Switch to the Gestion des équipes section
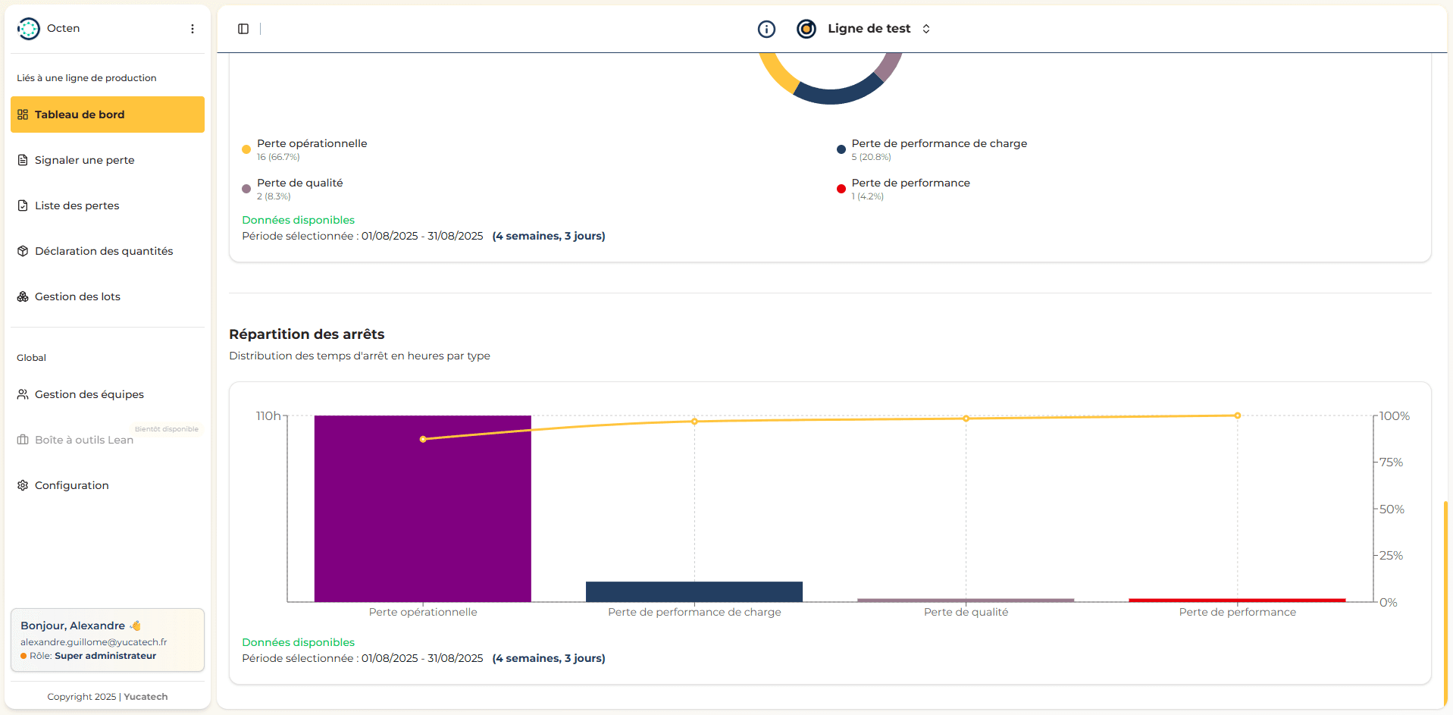1453x715 pixels. [x=89, y=394]
